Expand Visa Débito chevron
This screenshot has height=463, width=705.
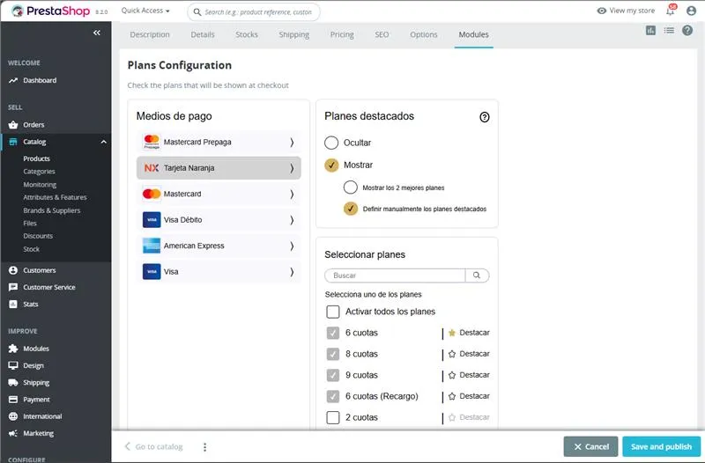point(292,220)
